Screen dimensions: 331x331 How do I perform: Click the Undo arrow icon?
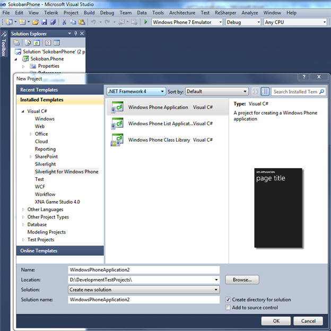93,22
